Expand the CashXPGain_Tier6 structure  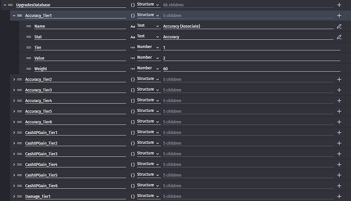pos(14,186)
